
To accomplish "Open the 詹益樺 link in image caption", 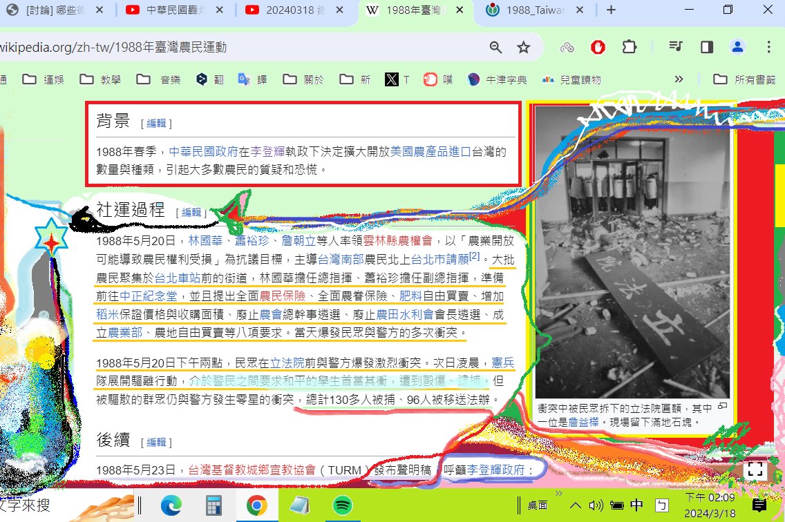I will (583, 422).
